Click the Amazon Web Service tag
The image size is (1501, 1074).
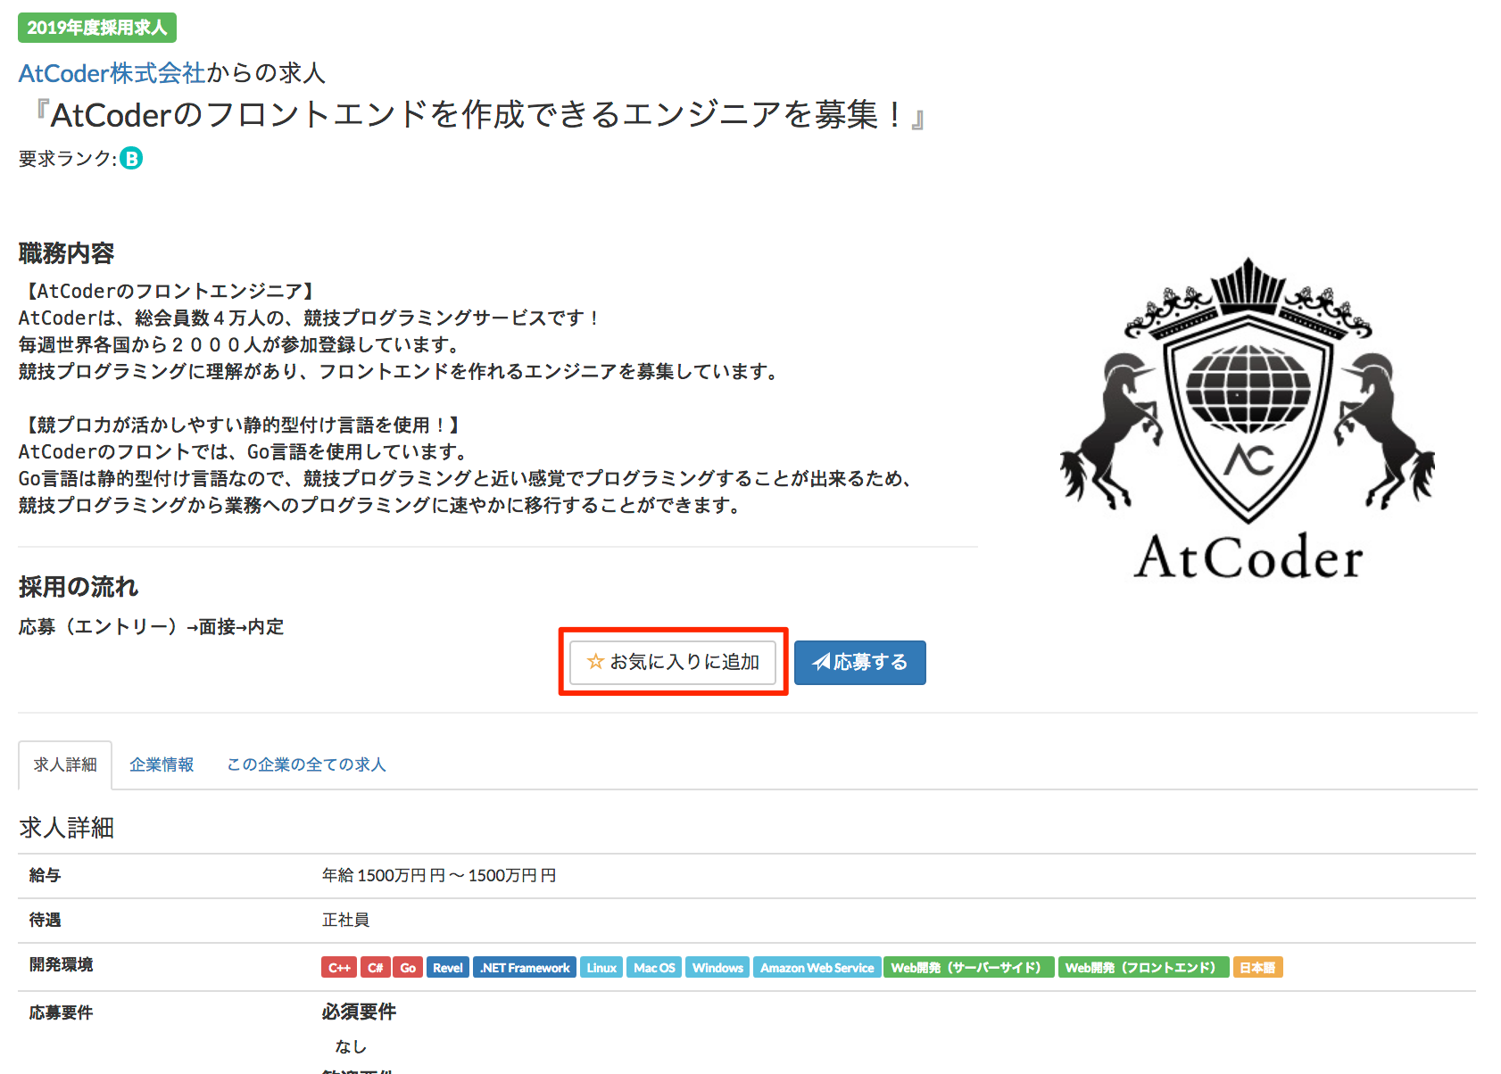[817, 968]
